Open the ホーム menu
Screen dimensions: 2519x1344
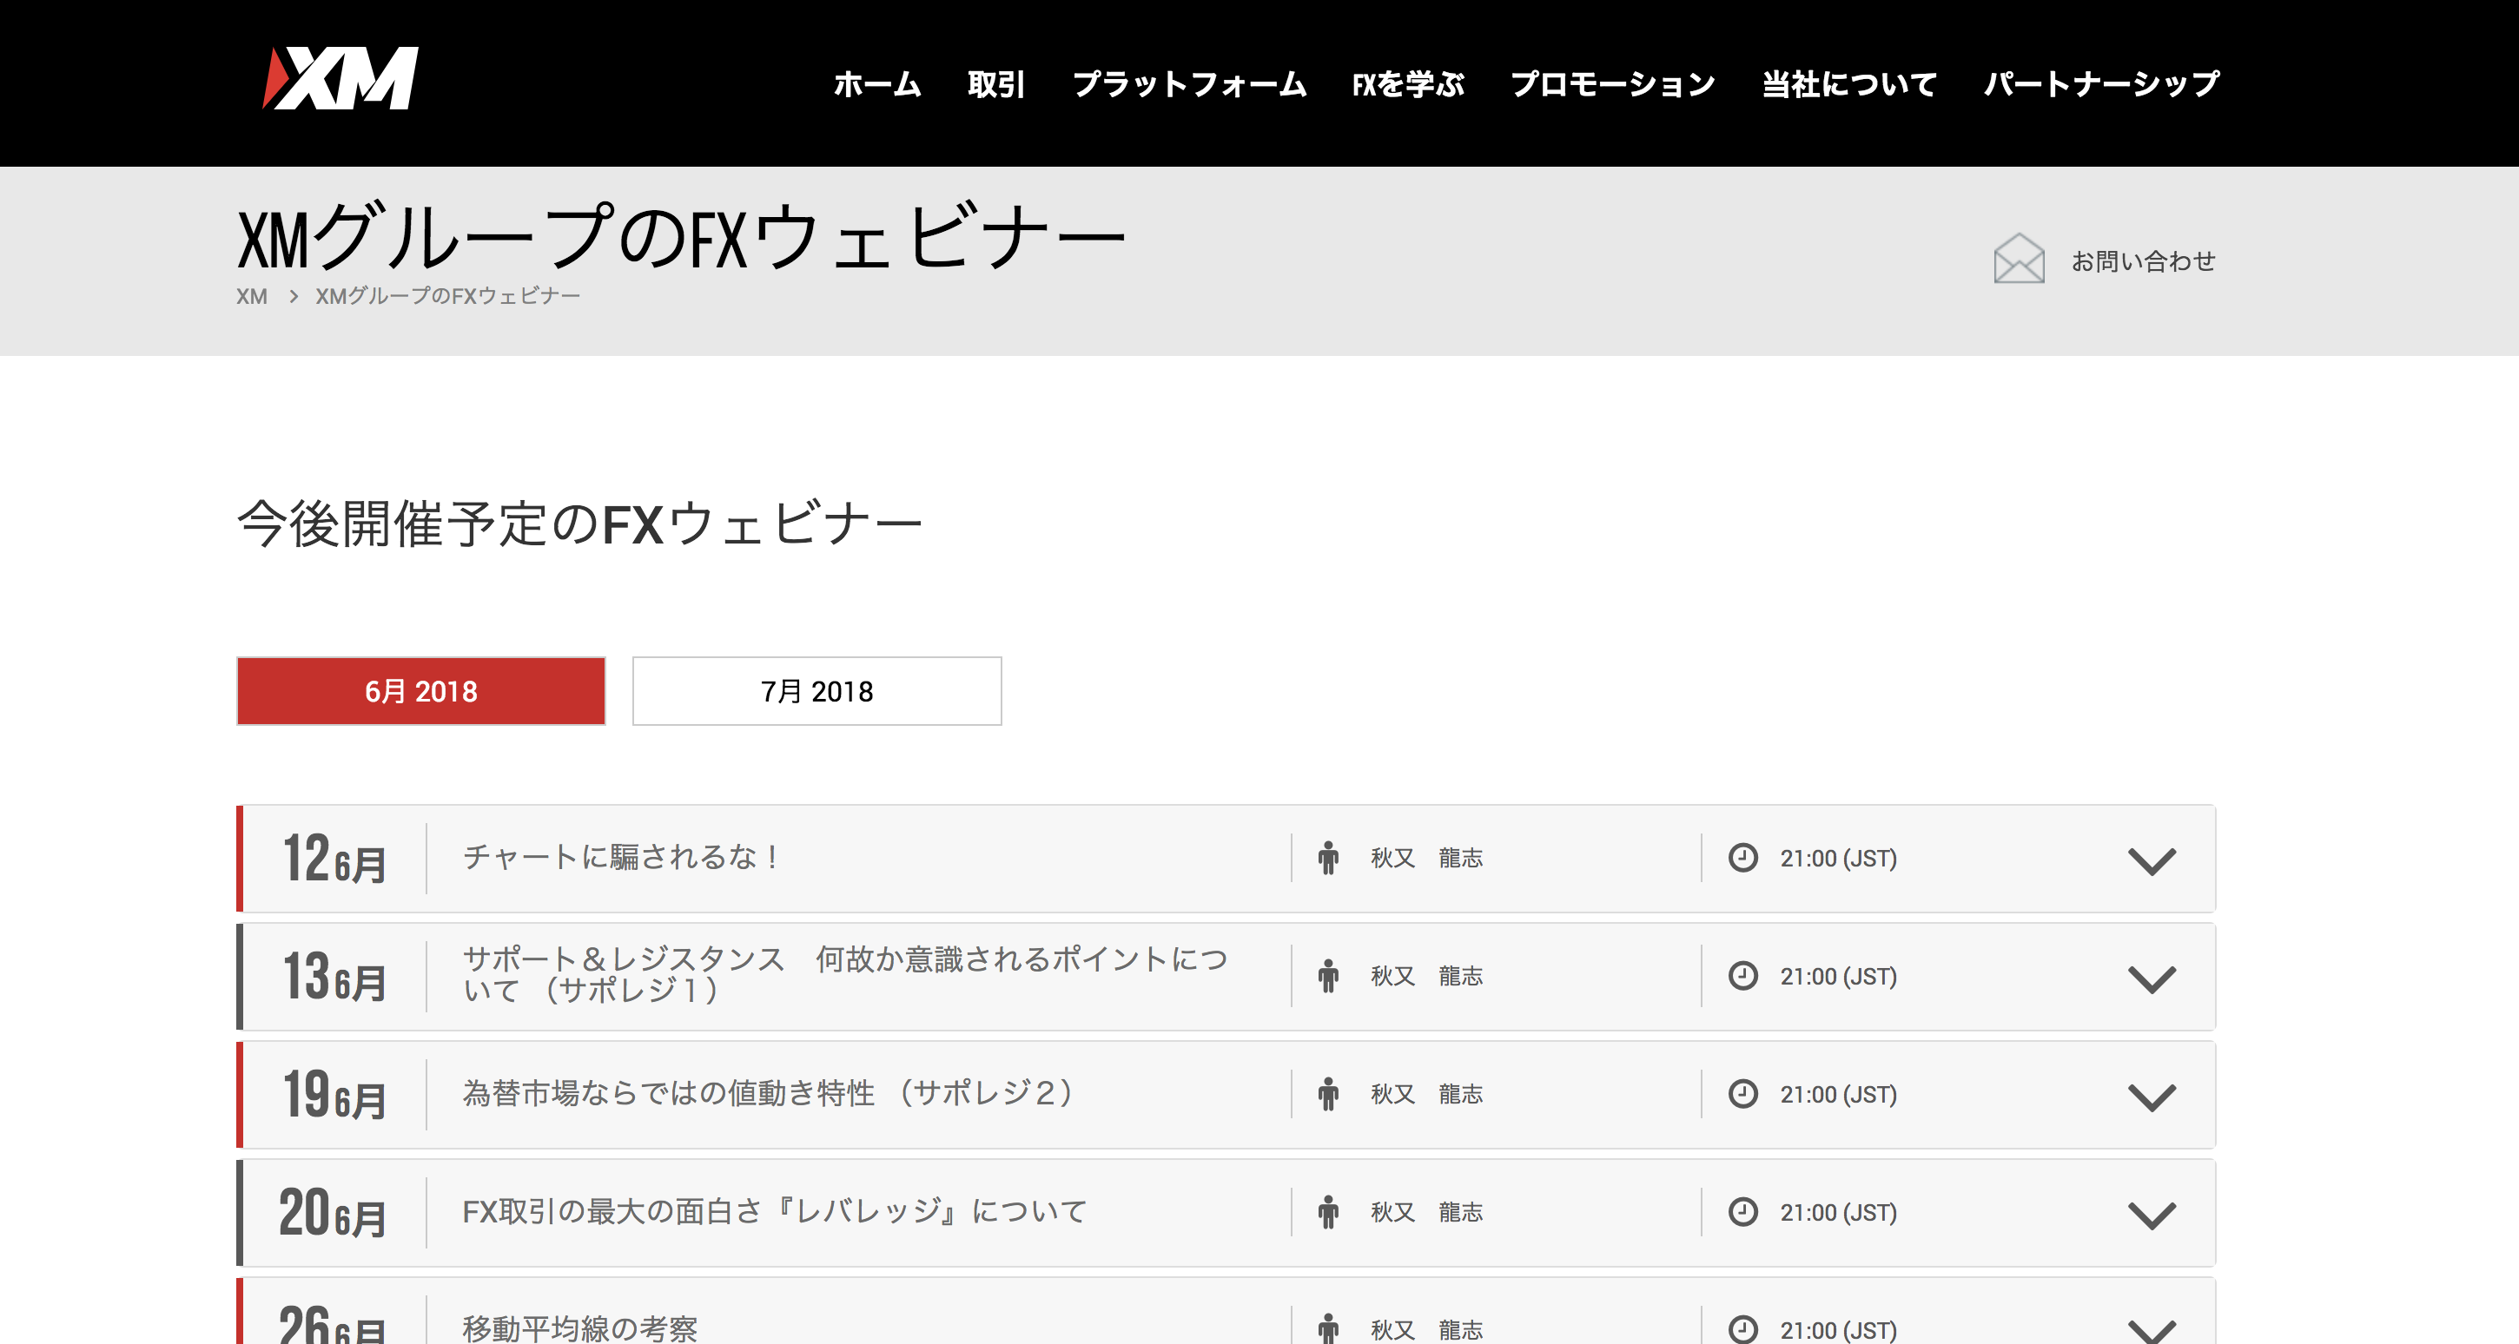[x=877, y=84]
